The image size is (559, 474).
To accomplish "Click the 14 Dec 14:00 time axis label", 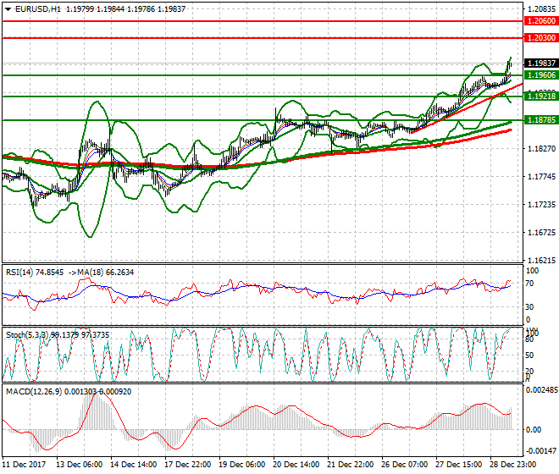I will click(133, 465).
